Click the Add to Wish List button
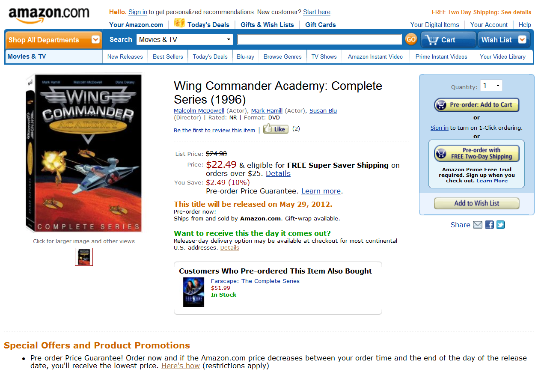The image size is (538, 372). pyautogui.click(x=476, y=203)
